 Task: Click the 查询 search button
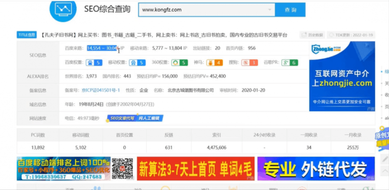click(x=290, y=10)
